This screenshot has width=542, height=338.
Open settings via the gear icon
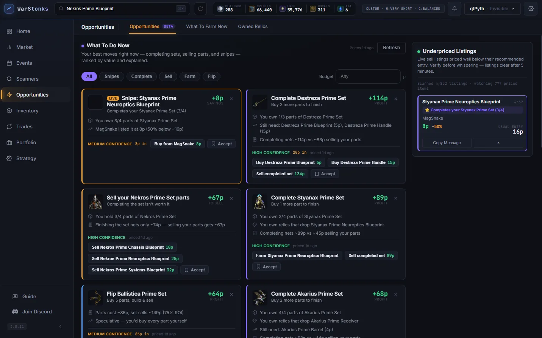tap(531, 8)
